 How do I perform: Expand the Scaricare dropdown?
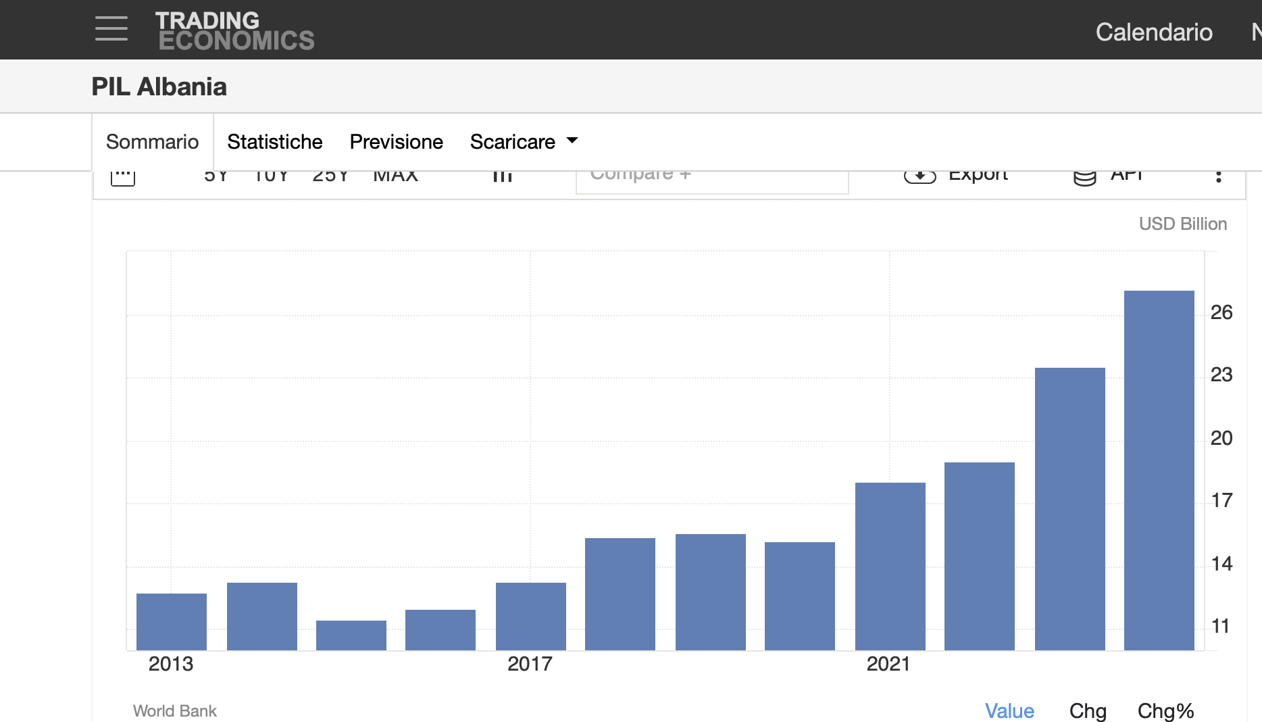(524, 142)
